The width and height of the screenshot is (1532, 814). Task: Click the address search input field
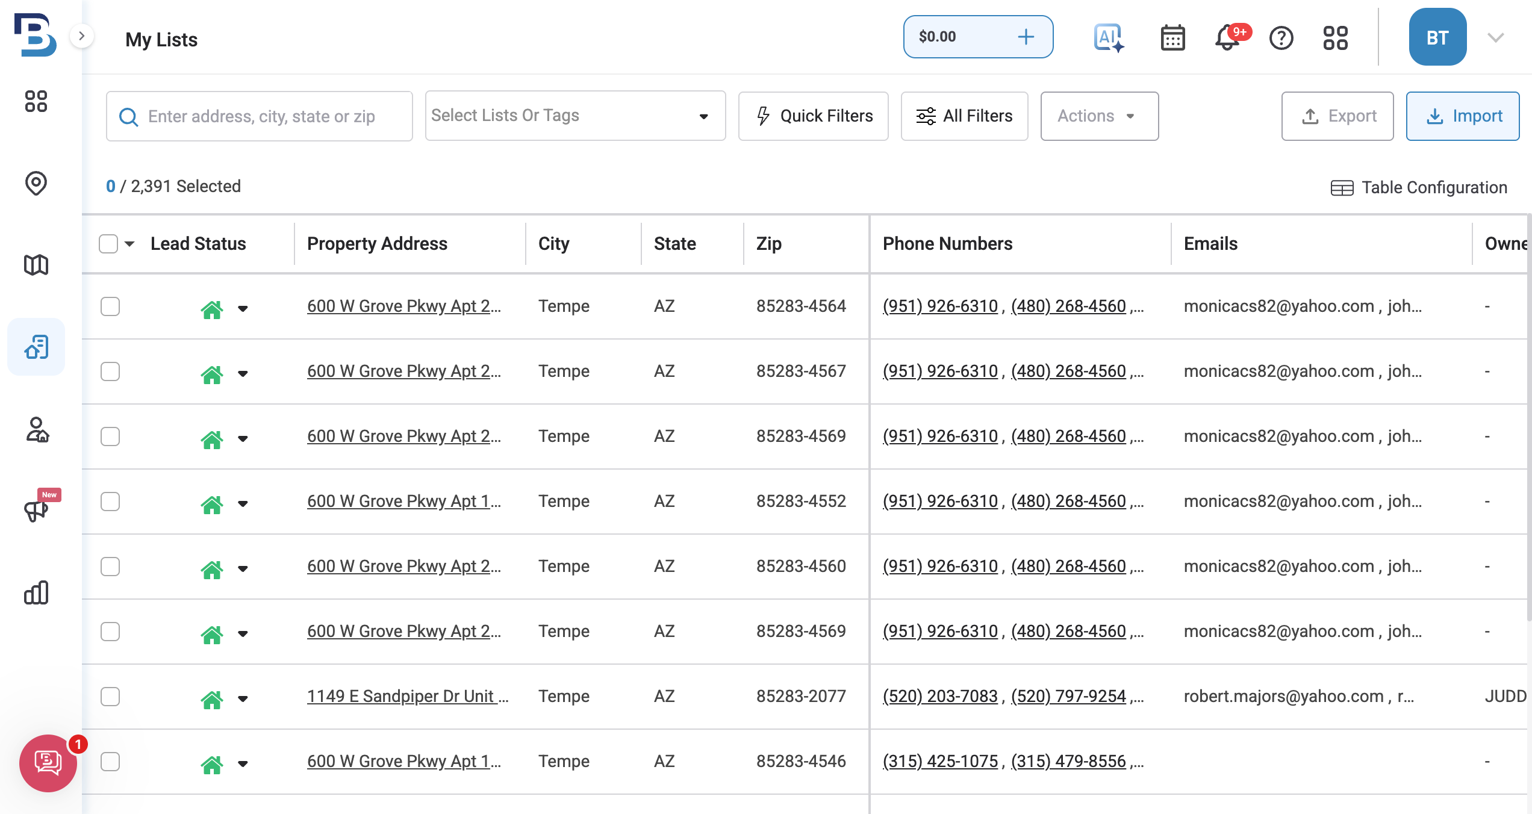[x=260, y=116]
